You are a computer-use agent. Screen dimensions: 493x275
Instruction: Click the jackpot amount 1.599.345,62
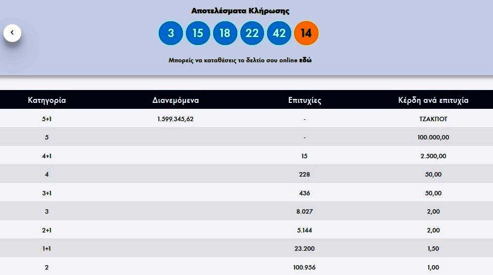click(x=176, y=119)
